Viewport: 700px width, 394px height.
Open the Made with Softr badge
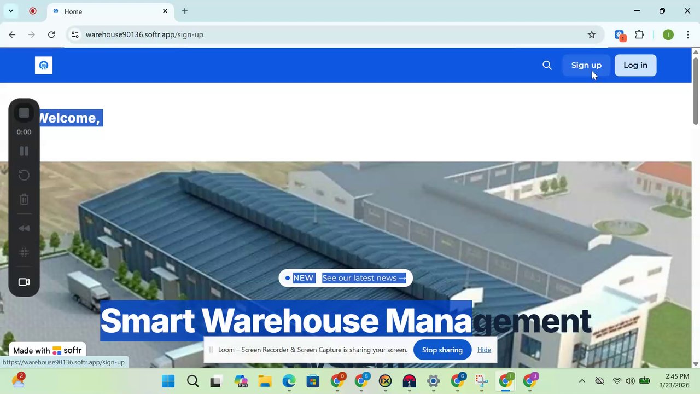(x=47, y=350)
